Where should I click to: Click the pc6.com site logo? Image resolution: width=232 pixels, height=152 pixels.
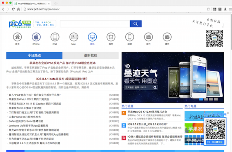tap(20, 24)
